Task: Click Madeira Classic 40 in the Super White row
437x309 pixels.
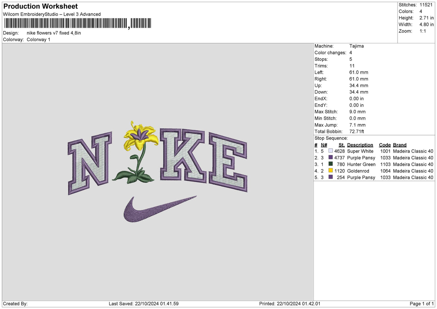Action: click(x=413, y=151)
